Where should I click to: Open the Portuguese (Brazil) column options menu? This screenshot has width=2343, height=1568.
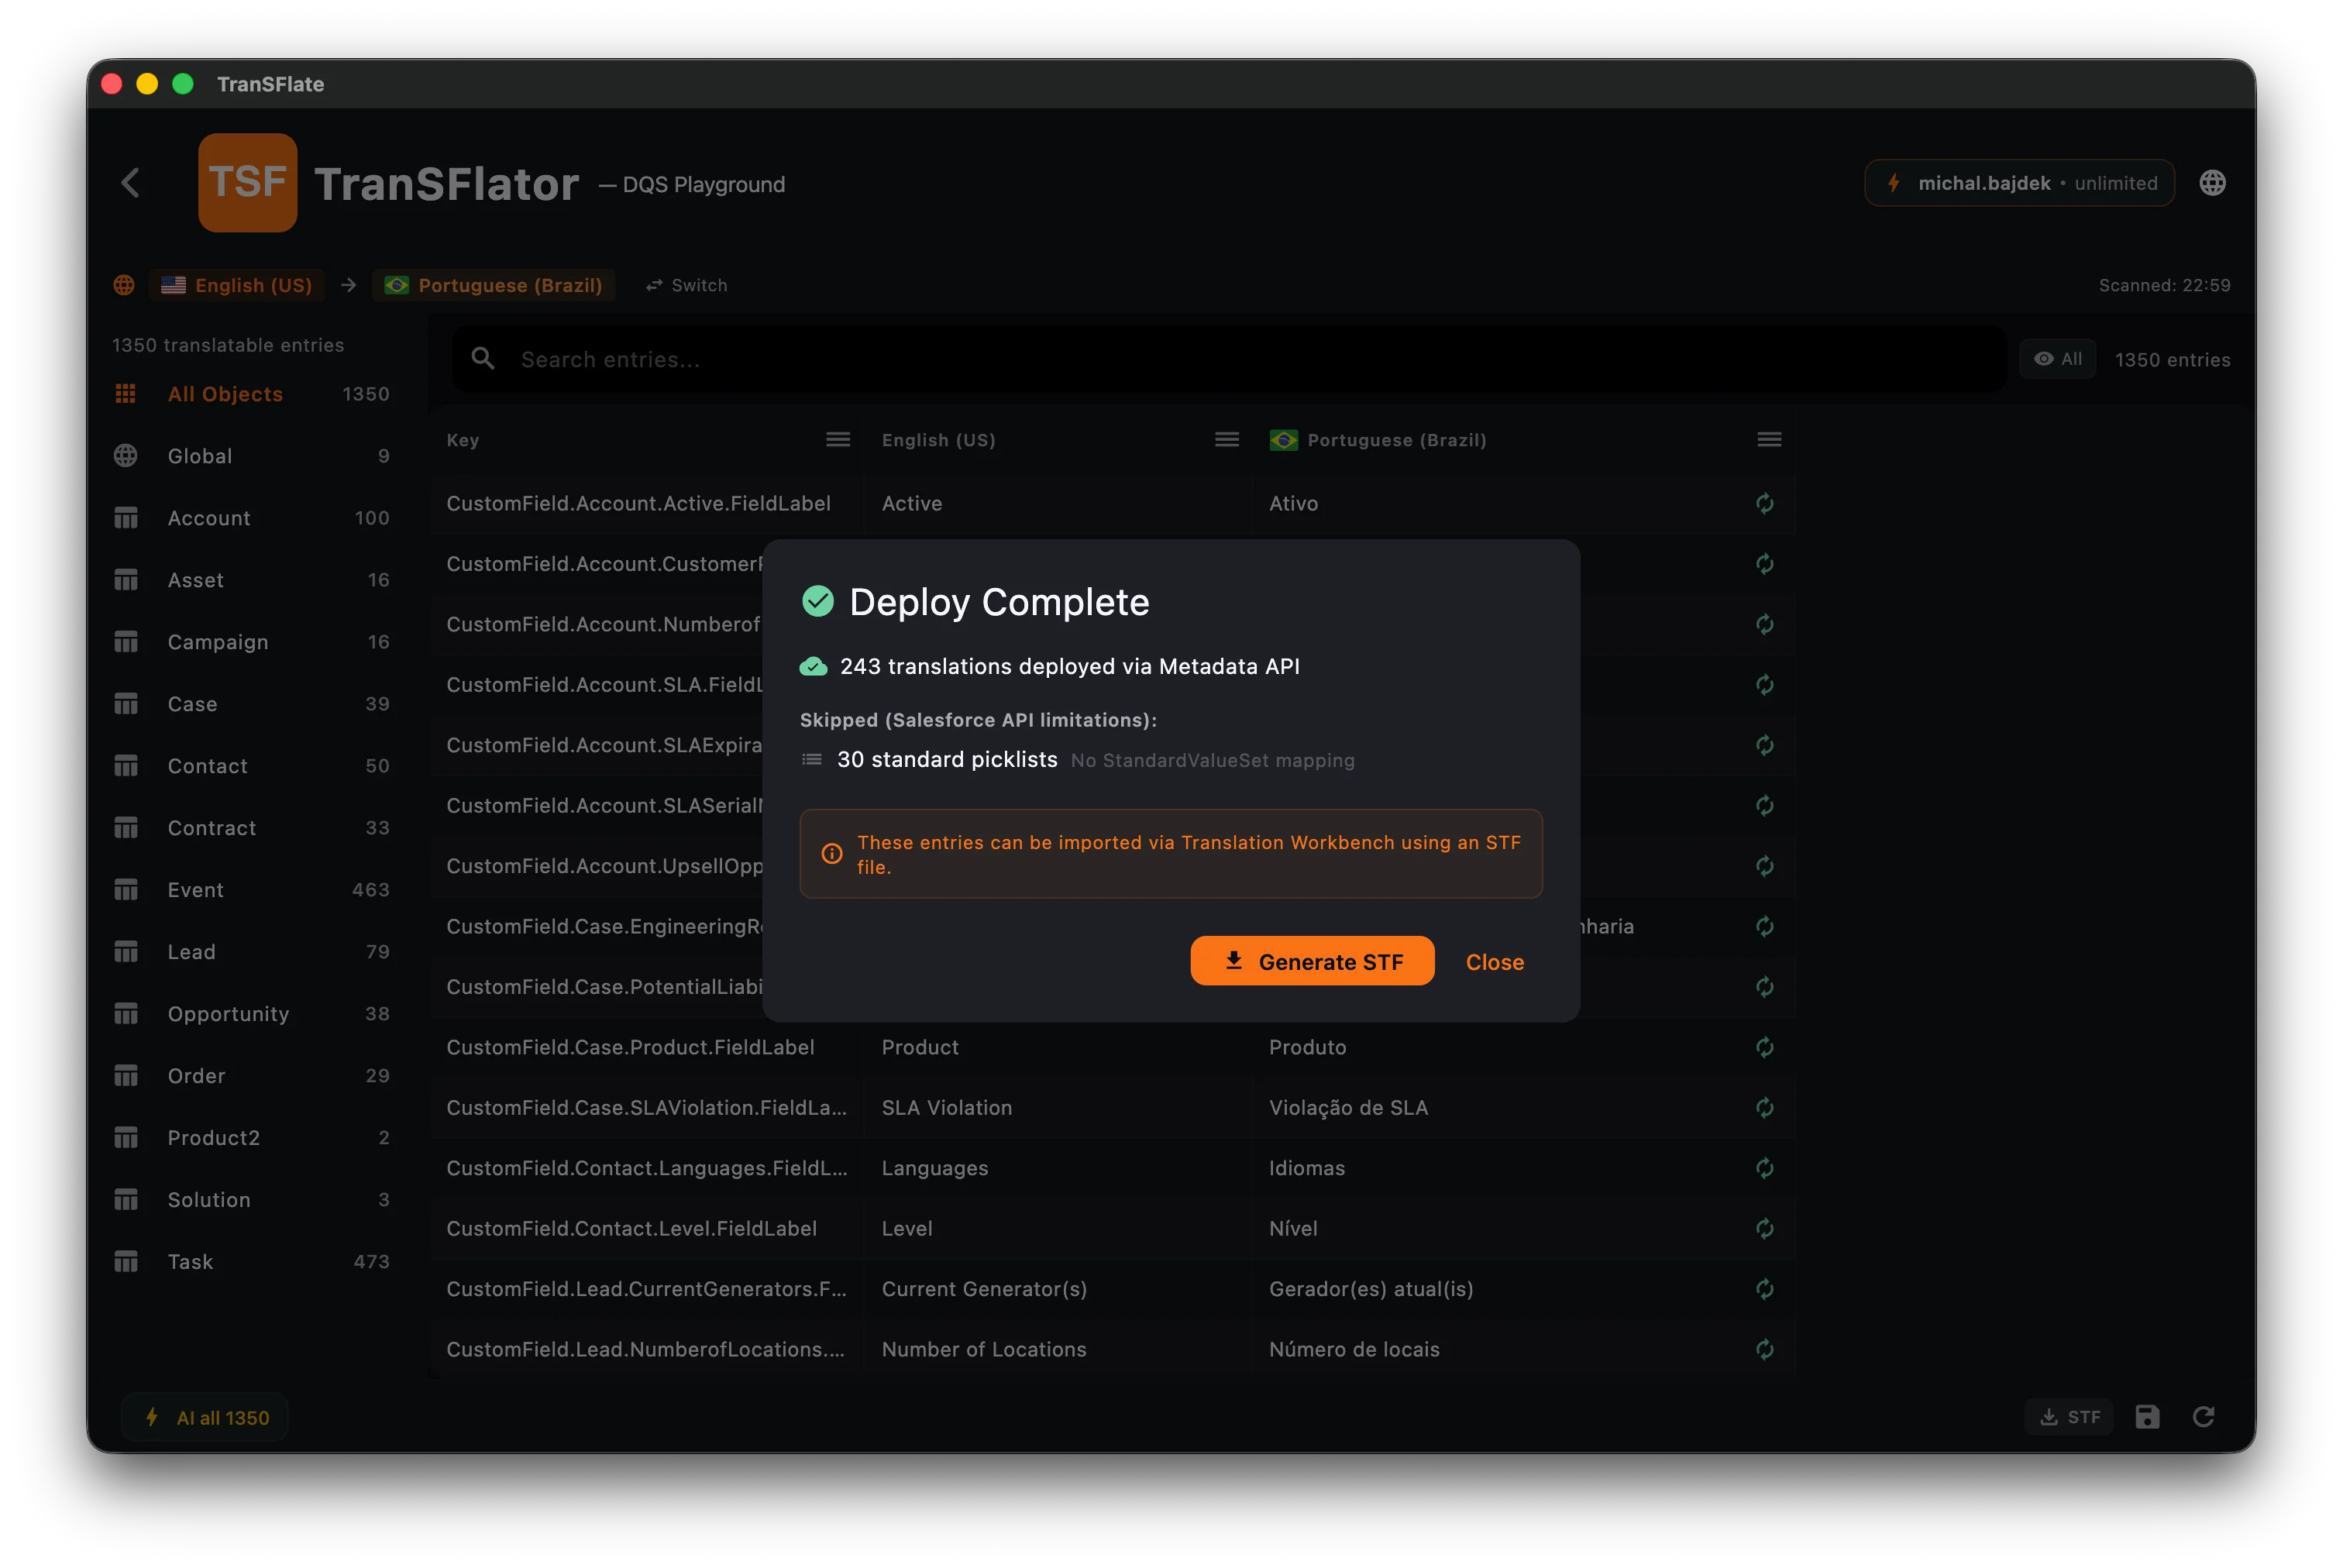1768,439
